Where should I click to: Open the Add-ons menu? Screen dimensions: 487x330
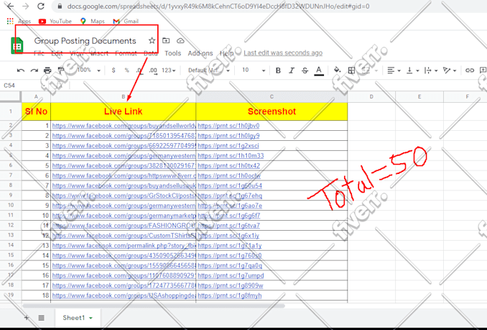click(200, 53)
